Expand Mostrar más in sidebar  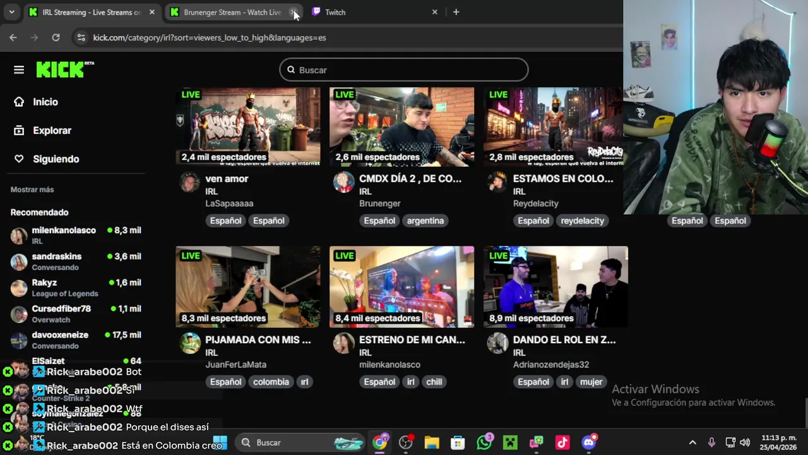(x=32, y=190)
